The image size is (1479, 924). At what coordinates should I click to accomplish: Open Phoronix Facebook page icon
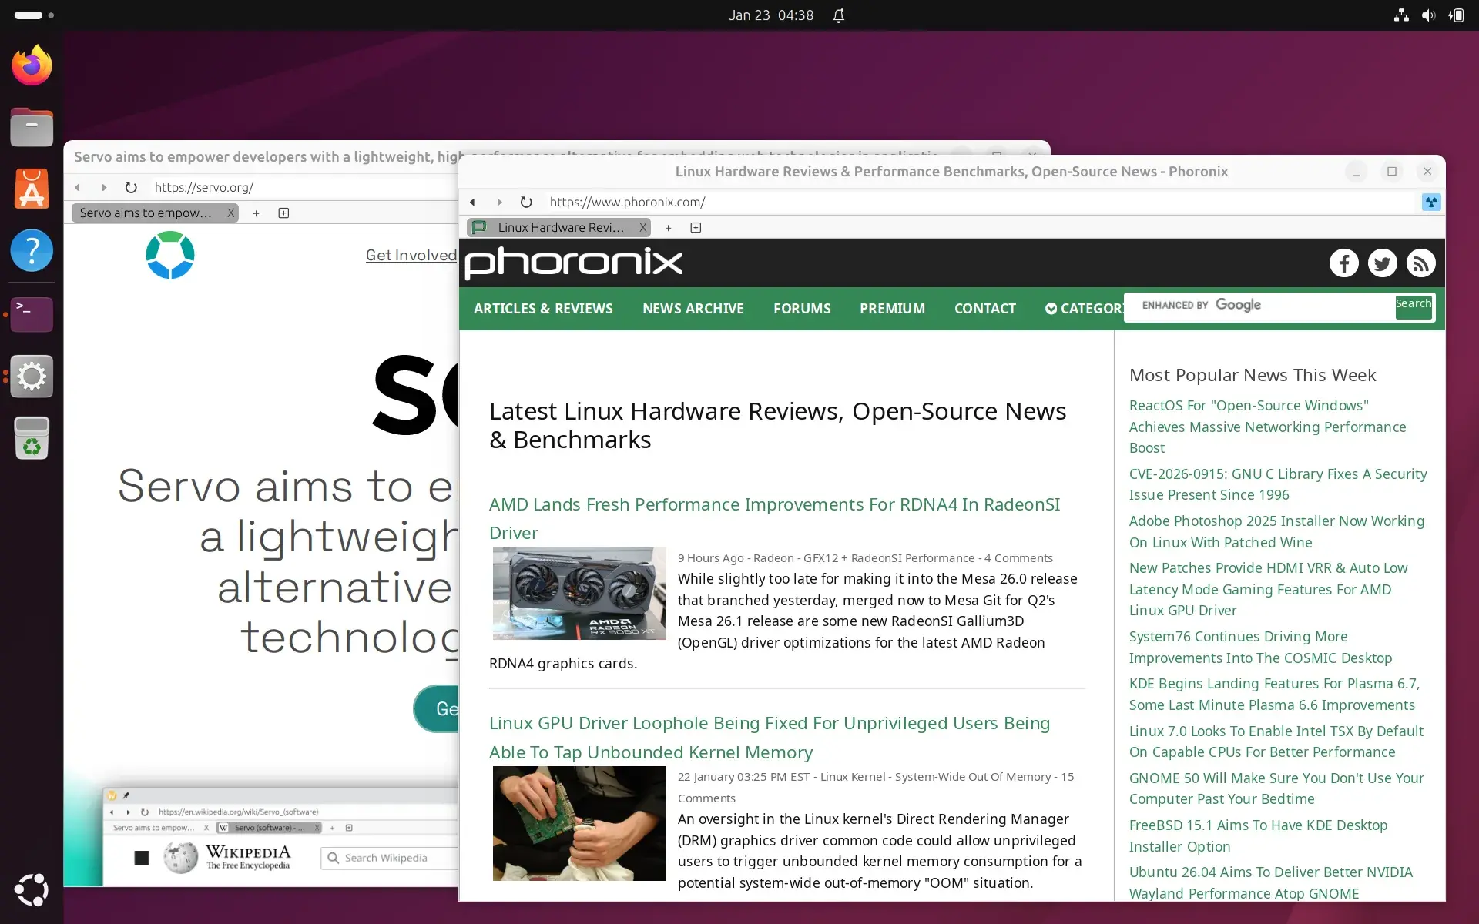[1343, 263]
